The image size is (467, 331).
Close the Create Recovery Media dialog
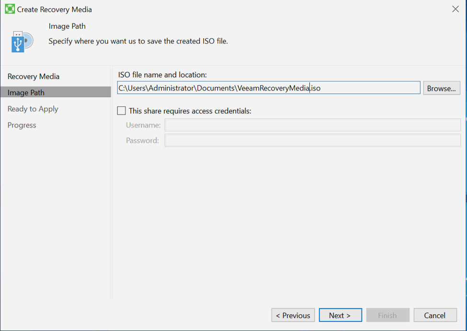pyautogui.click(x=455, y=9)
